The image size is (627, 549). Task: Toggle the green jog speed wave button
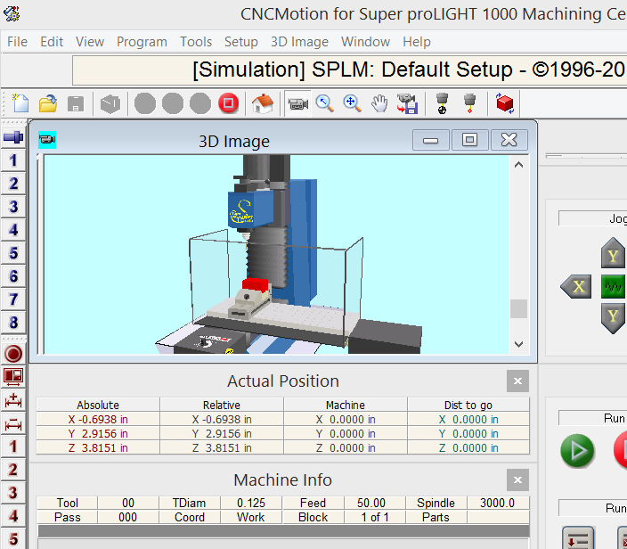(613, 286)
